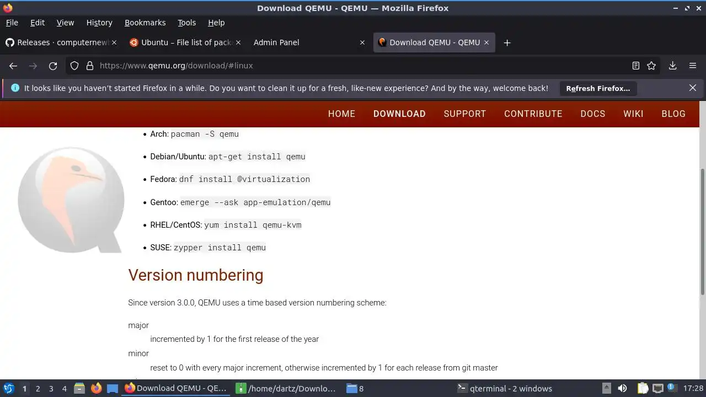Open the File menu
This screenshot has height=397, width=706.
(x=12, y=23)
